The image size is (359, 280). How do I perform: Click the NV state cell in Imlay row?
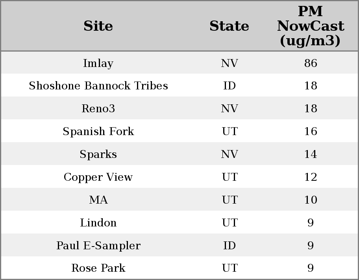point(229,63)
